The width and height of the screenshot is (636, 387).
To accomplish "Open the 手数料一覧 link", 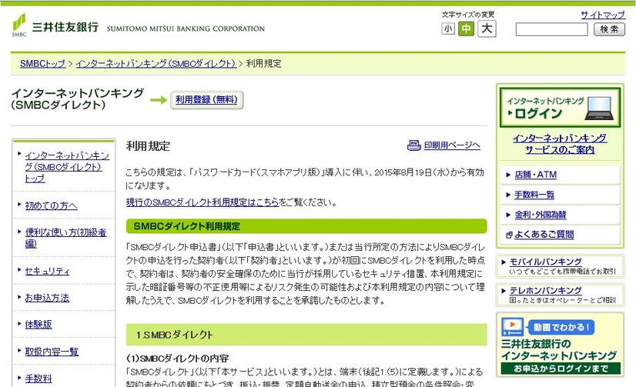I will pyautogui.click(x=534, y=195).
